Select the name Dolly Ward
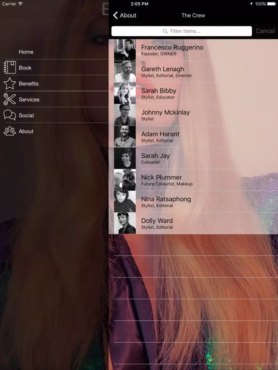Screen dimensions: 278x370 [x=157, y=221]
